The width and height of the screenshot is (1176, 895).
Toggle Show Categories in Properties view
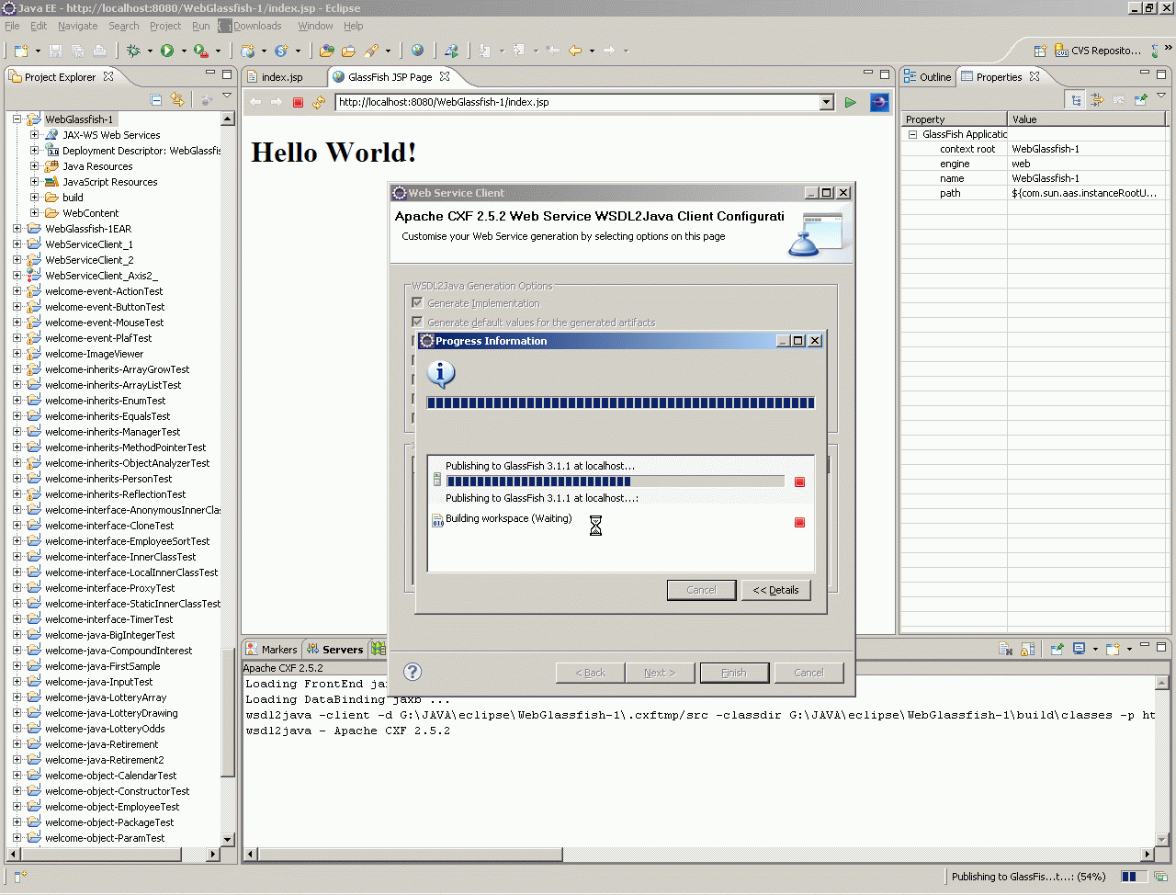1076,99
